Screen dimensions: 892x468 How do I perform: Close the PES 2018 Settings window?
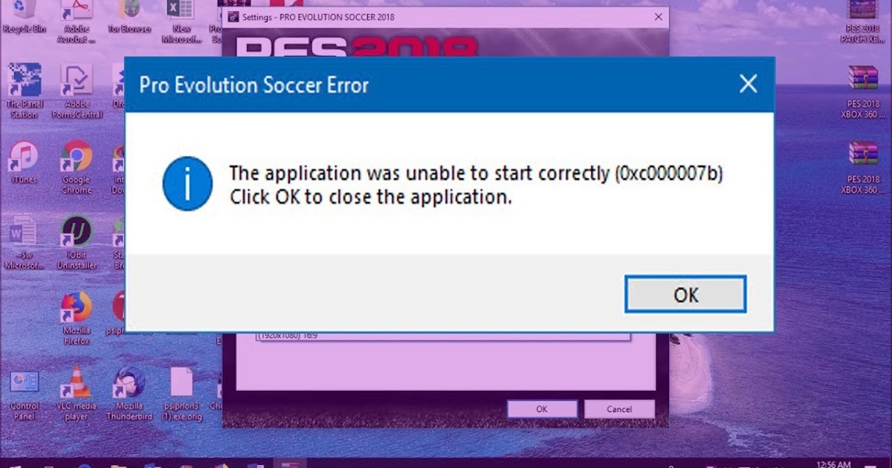pos(658,16)
